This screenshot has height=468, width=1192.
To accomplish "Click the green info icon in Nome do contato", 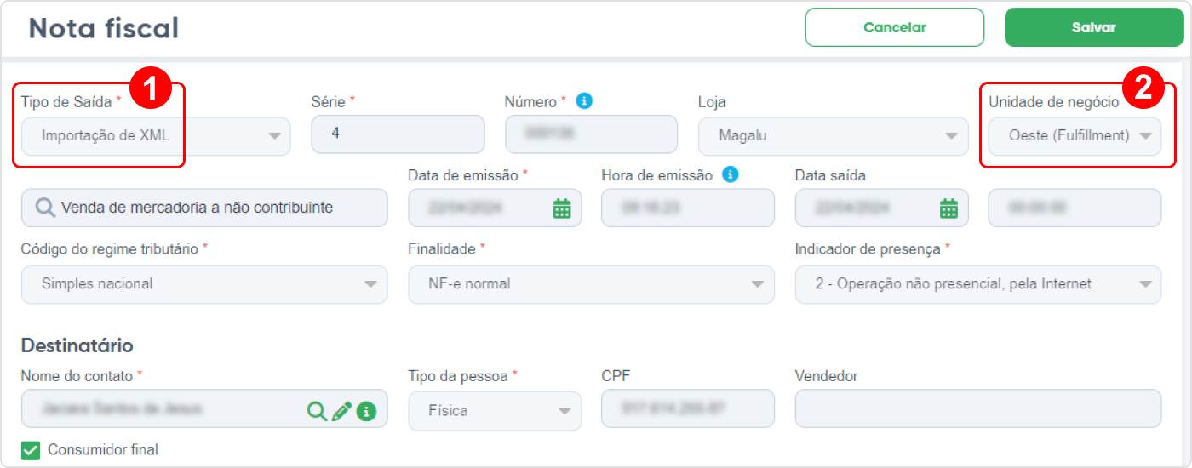I will click(367, 411).
